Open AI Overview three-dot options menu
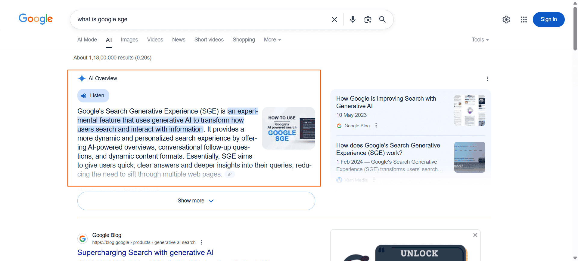This screenshot has width=578, height=261. click(x=488, y=79)
